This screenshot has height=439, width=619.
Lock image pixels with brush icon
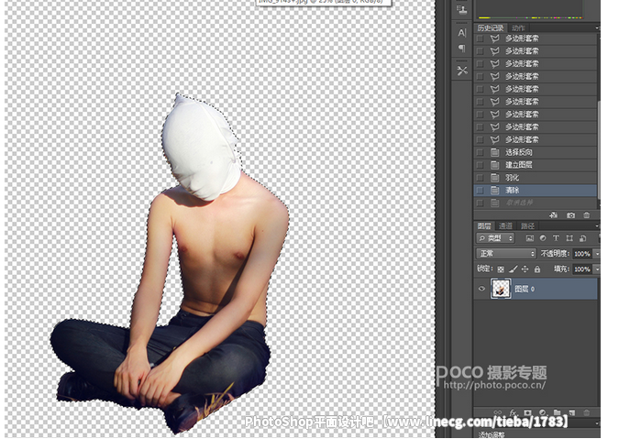[x=513, y=269]
